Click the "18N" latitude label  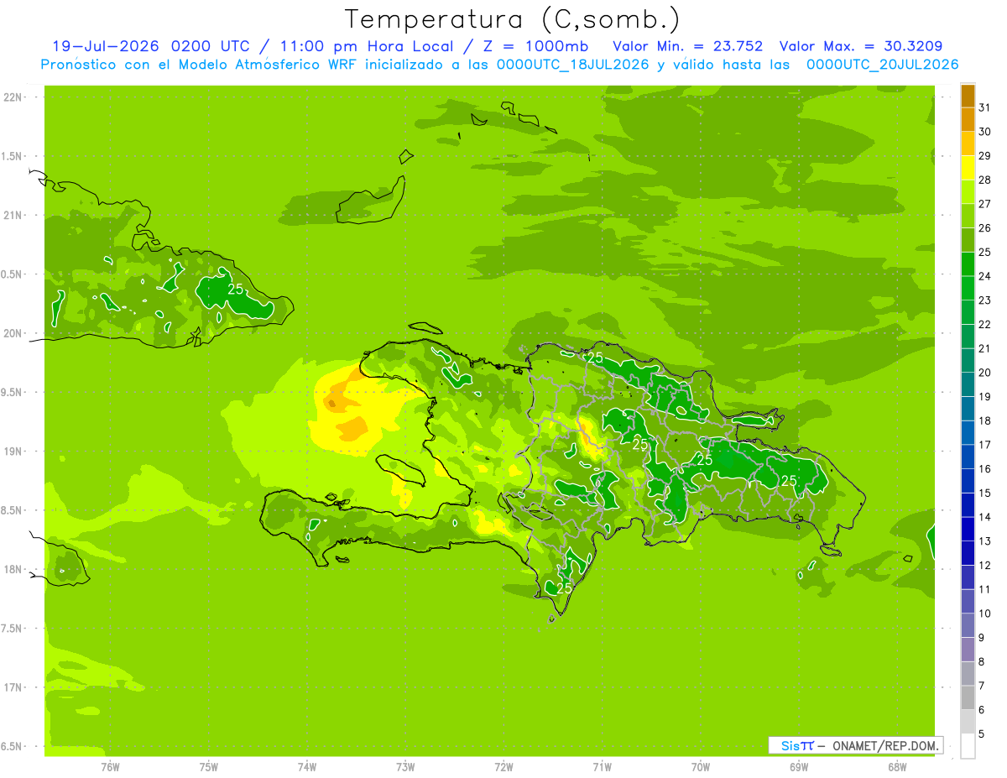13,570
